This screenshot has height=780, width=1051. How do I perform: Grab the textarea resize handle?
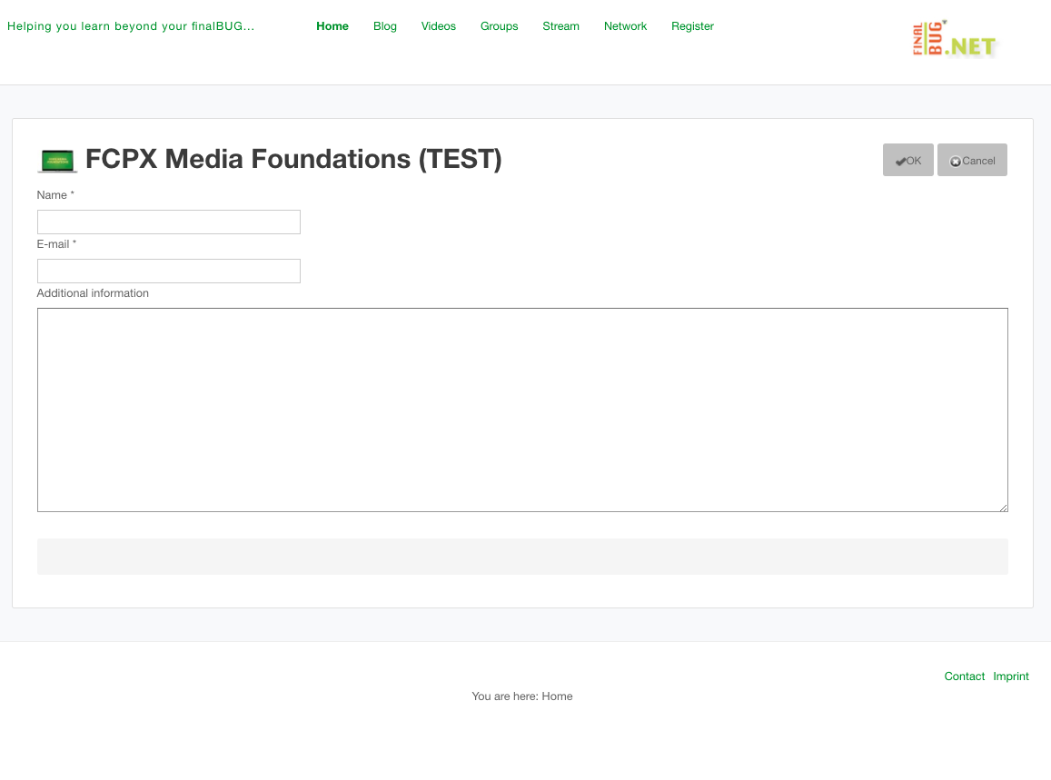tap(1003, 507)
